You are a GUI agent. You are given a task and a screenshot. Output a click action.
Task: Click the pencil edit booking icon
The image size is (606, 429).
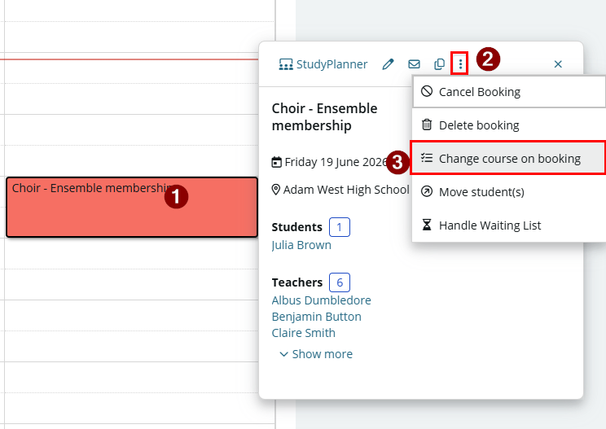tap(388, 64)
